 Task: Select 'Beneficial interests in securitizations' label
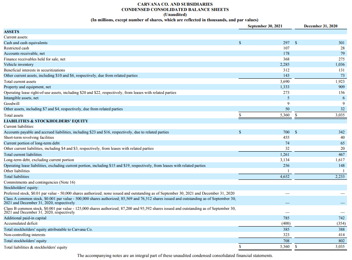[34, 70]
